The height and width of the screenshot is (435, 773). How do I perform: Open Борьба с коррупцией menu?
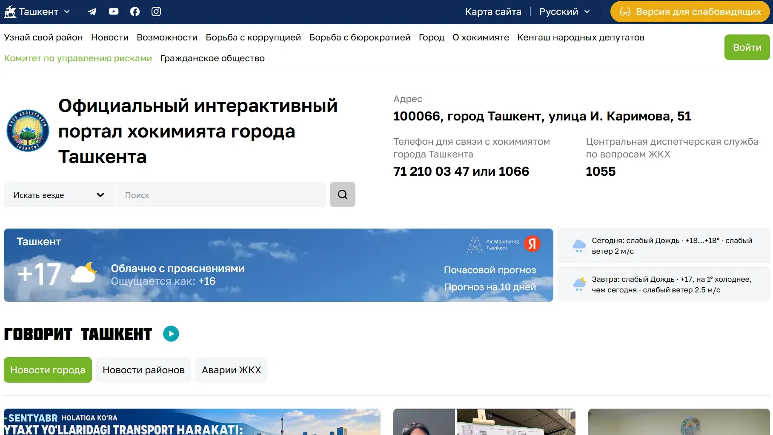point(253,37)
